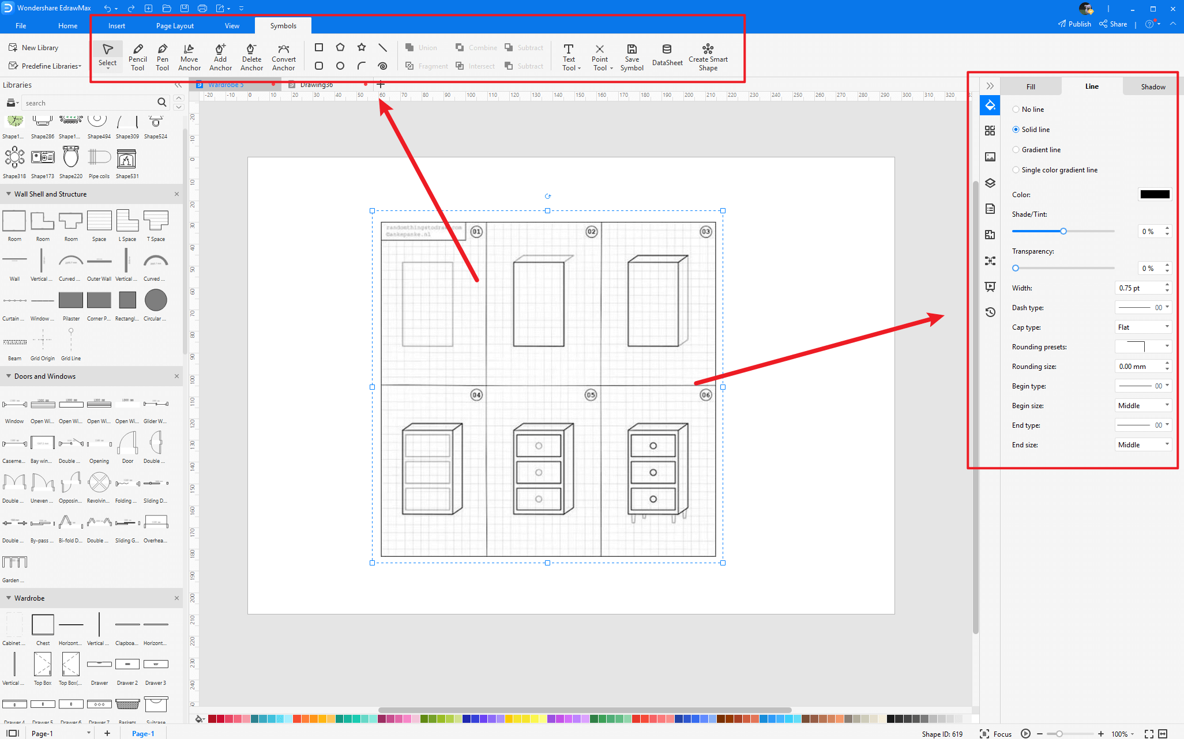Click New Library
Image resolution: width=1184 pixels, height=739 pixels.
tap(33, 48)
